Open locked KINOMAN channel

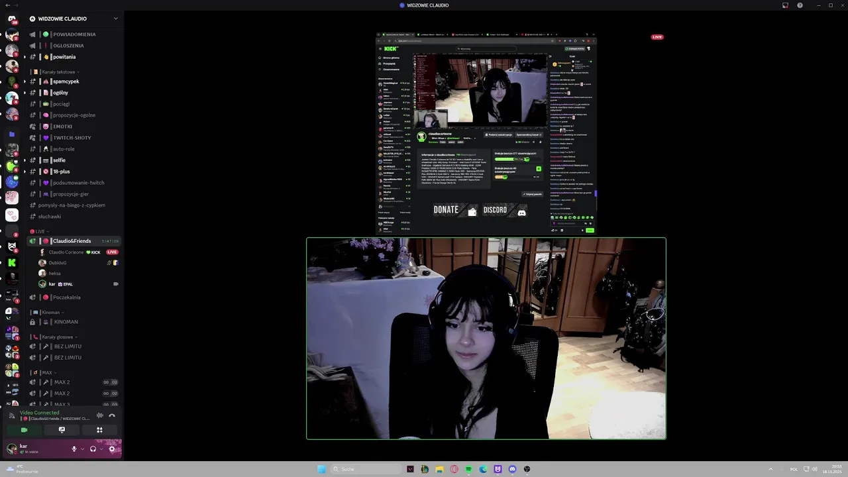tap(73, 322)
